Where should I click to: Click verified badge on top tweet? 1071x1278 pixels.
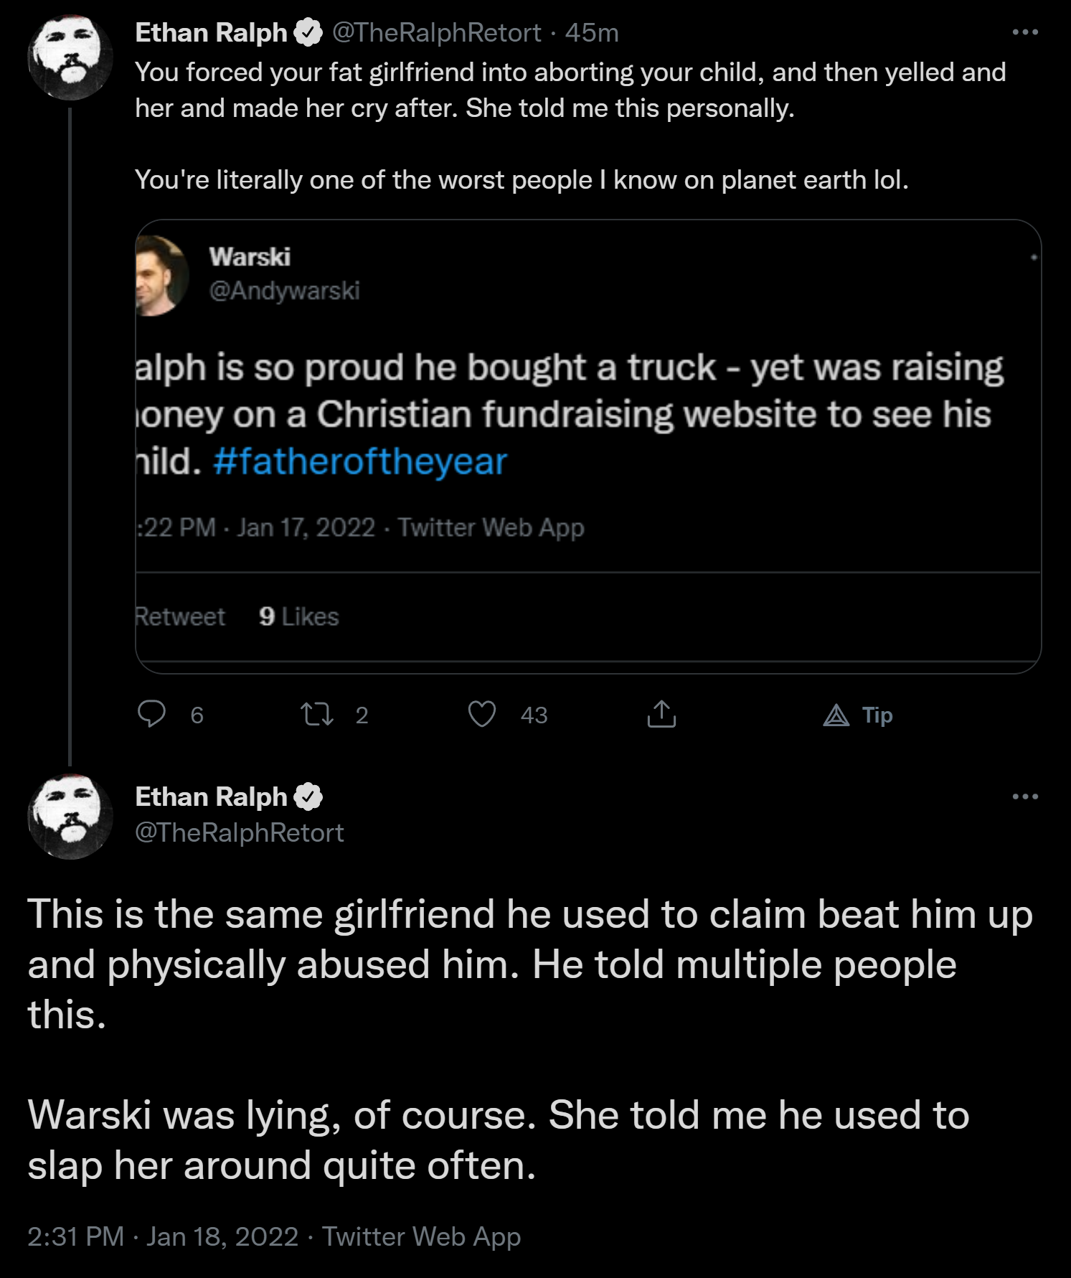[308, 33]
